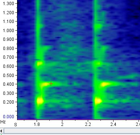Click the scroll-left arrow on the horizontal scrollbar
The width and height of the screenshot is (140, 135).
click(x=1, y=131)
